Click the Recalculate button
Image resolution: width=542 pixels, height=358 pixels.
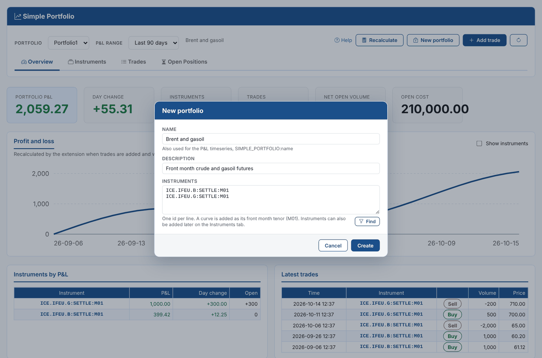click(x=379, y=40)
